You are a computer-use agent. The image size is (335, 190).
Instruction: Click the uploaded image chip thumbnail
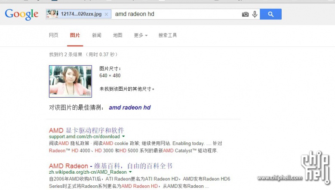(x=52, y=14)
